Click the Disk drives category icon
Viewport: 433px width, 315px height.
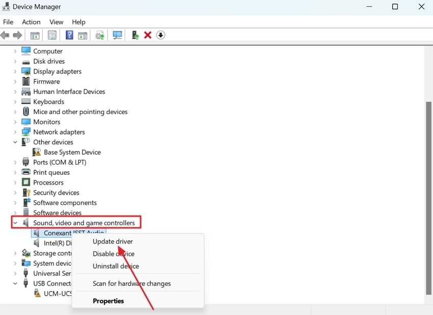click(x=26, y=62)
